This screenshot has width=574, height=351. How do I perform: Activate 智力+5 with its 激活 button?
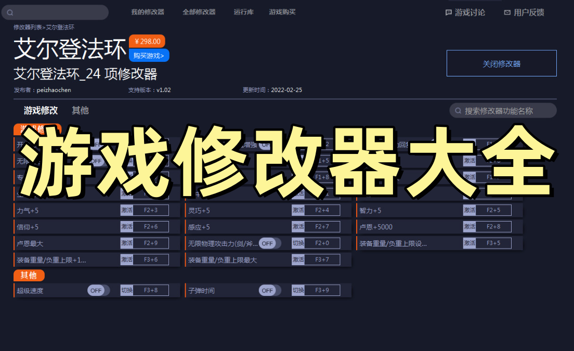pyautogui.click(x=469, y=210)
